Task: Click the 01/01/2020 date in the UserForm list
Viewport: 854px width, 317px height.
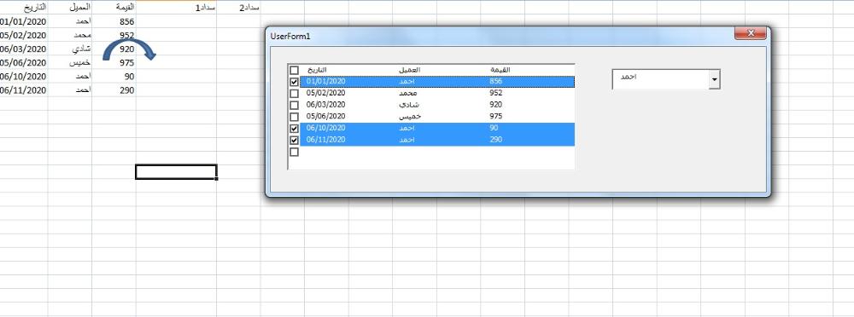Action: tap(325, 82)
